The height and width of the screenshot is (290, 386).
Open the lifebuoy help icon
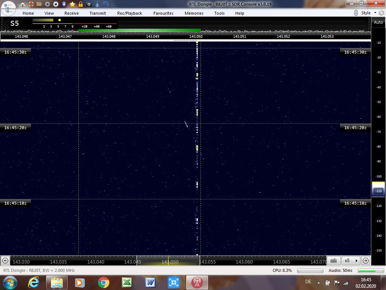(x=31, y=4)
